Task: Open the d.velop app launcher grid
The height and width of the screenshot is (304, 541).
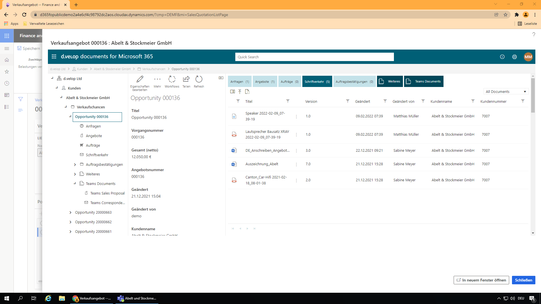Action: click(x=54, y=57)
